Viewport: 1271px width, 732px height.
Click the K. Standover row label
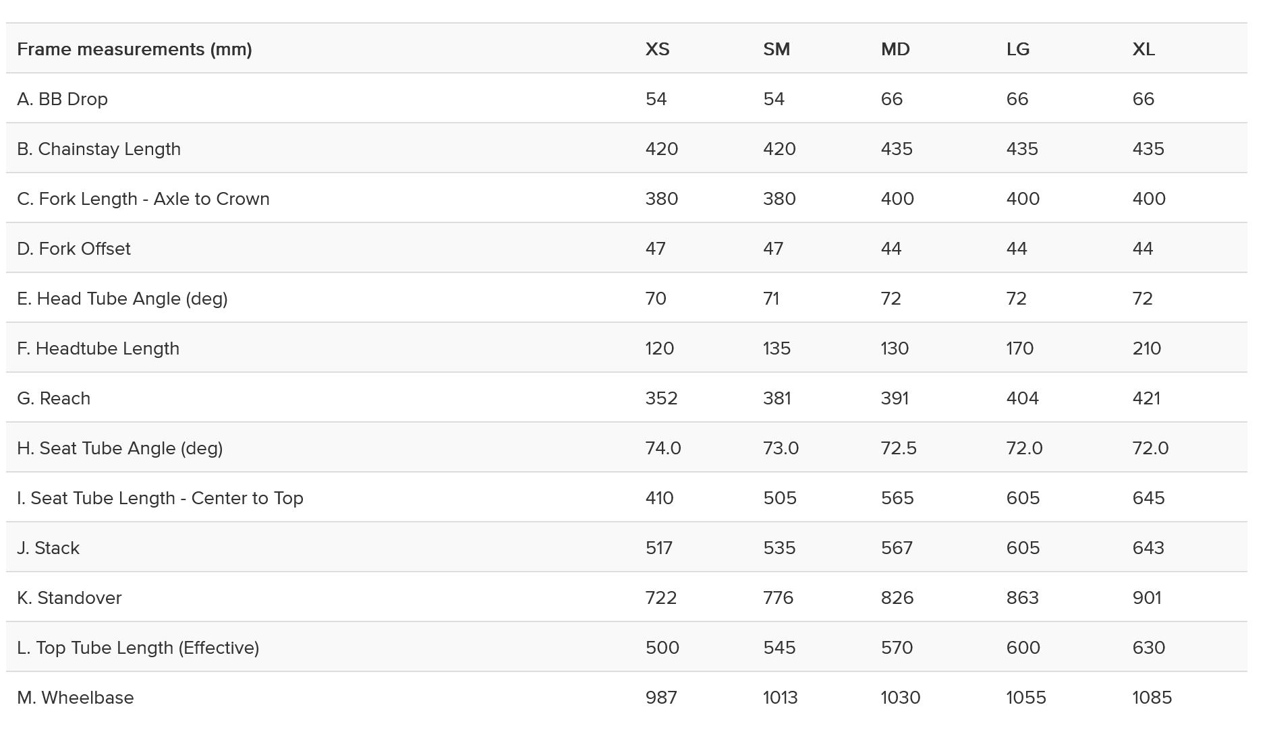click(69, 598)
